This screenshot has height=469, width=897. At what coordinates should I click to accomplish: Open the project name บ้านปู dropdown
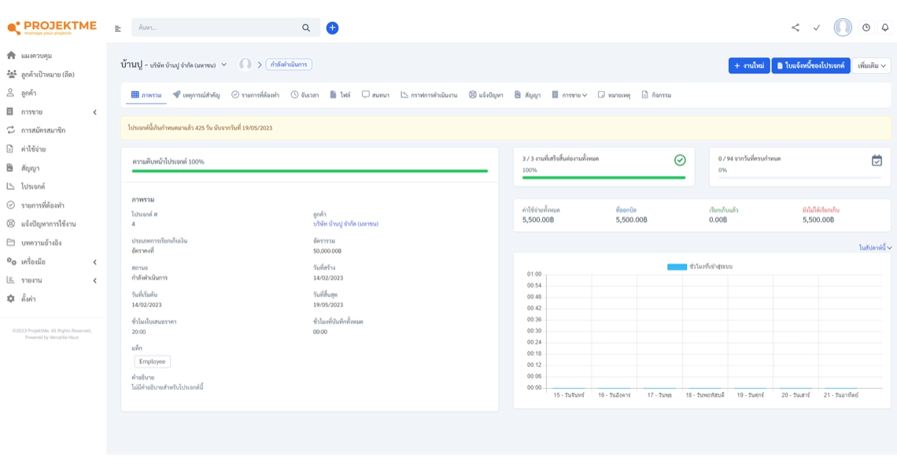click(x=223, y=65)
